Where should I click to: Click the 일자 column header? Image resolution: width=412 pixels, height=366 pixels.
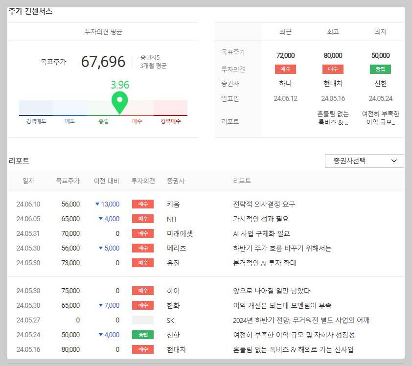coord(28,181)
